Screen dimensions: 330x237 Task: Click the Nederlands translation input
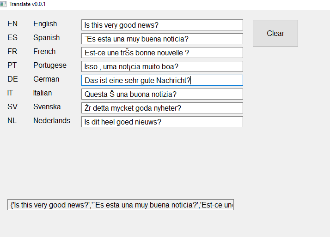click(162, 122)
